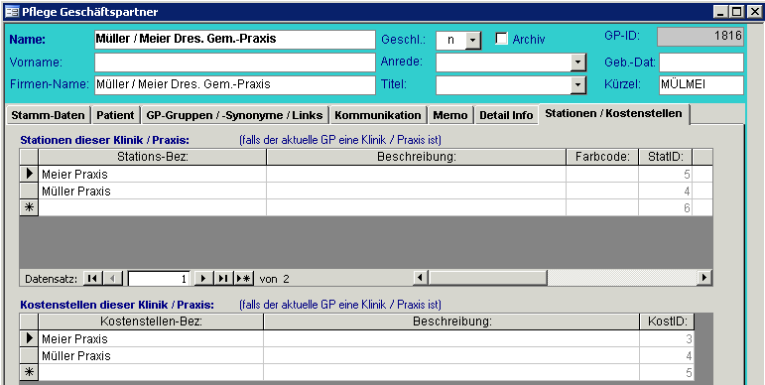Add new record in Stationen navigator
765x385 pixels.
[243, 278]
